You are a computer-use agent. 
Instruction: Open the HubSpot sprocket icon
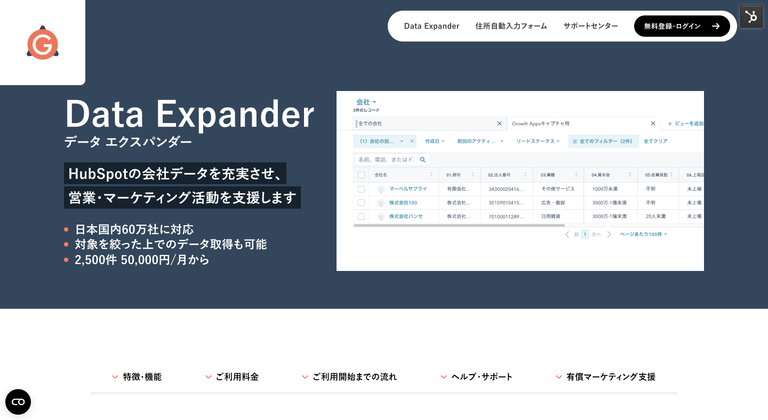click(751, 17)
